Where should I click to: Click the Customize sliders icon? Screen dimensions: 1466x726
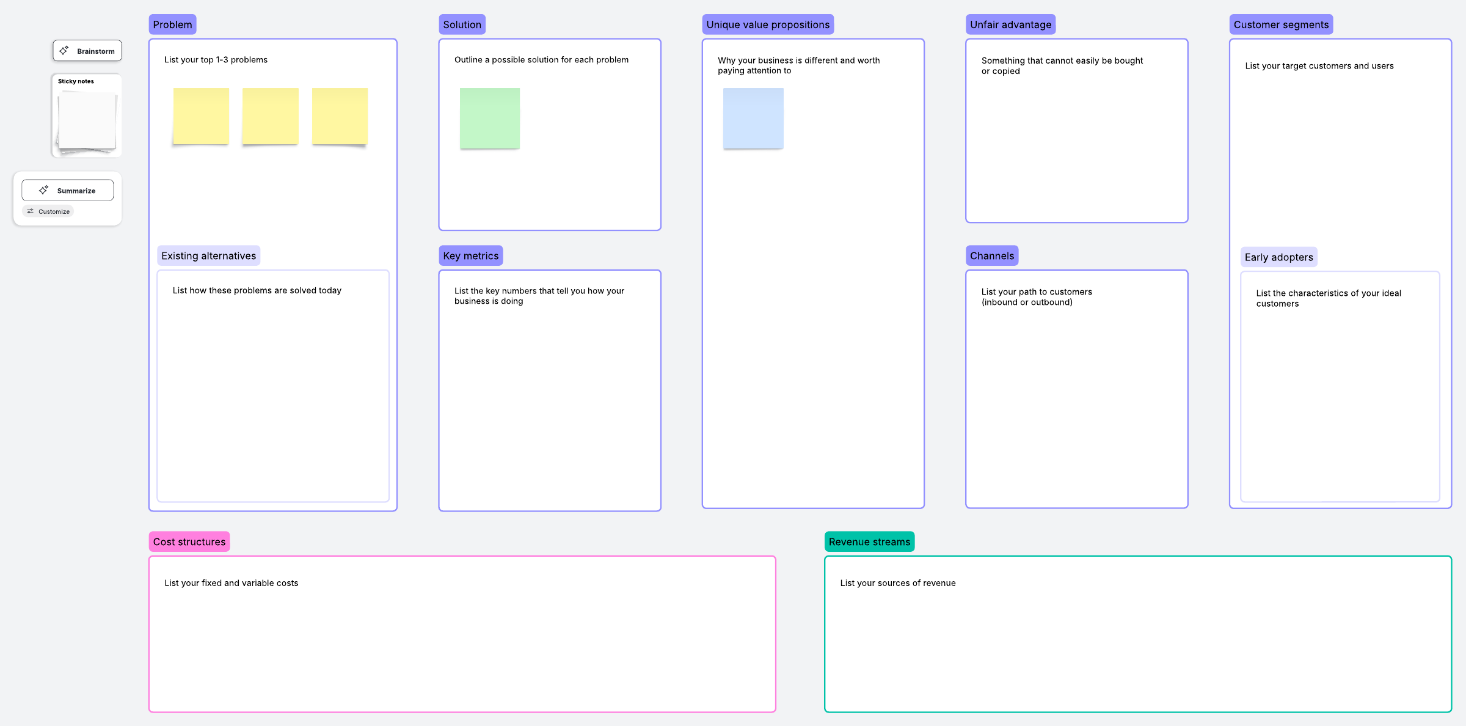(x=31, y=211)
